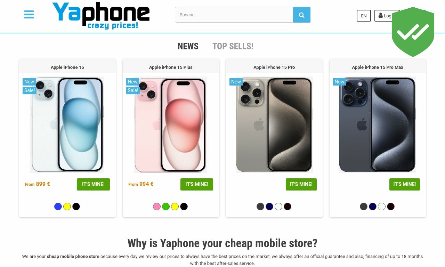
Task: Click the Yaphone crazy prices logo
Action: point(101,16)
